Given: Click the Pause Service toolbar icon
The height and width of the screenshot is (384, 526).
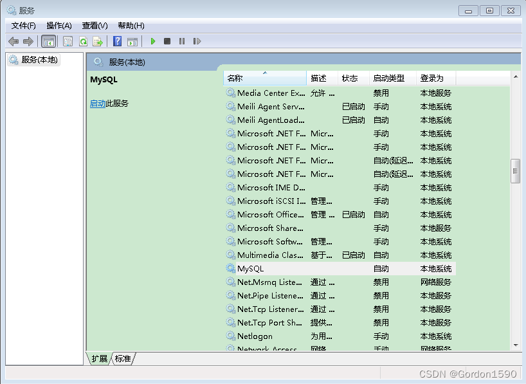Looking at the screenshot, I should click(181, 41).
